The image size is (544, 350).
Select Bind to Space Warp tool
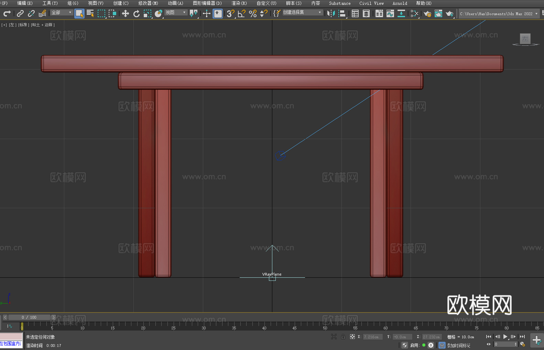[42, 13]
